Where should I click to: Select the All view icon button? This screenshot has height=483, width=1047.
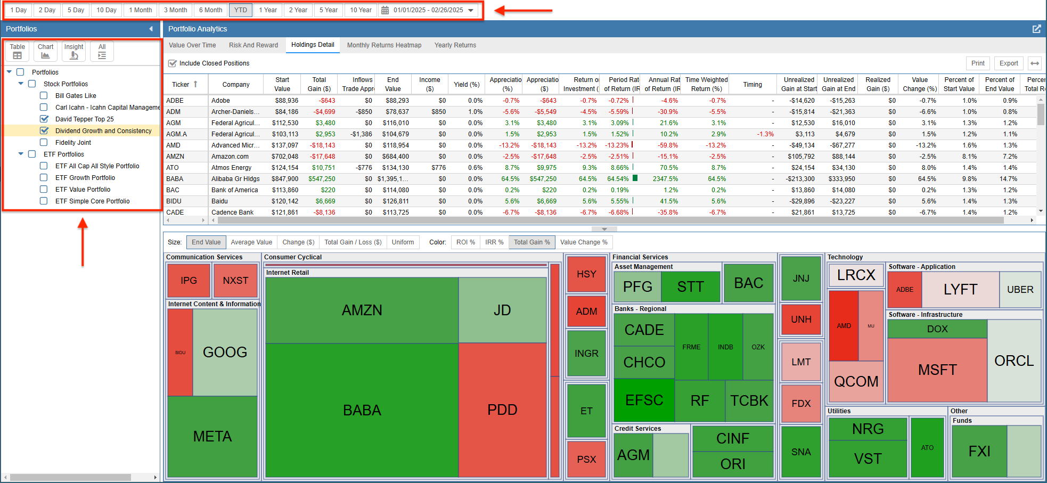(x=102, y=52)
